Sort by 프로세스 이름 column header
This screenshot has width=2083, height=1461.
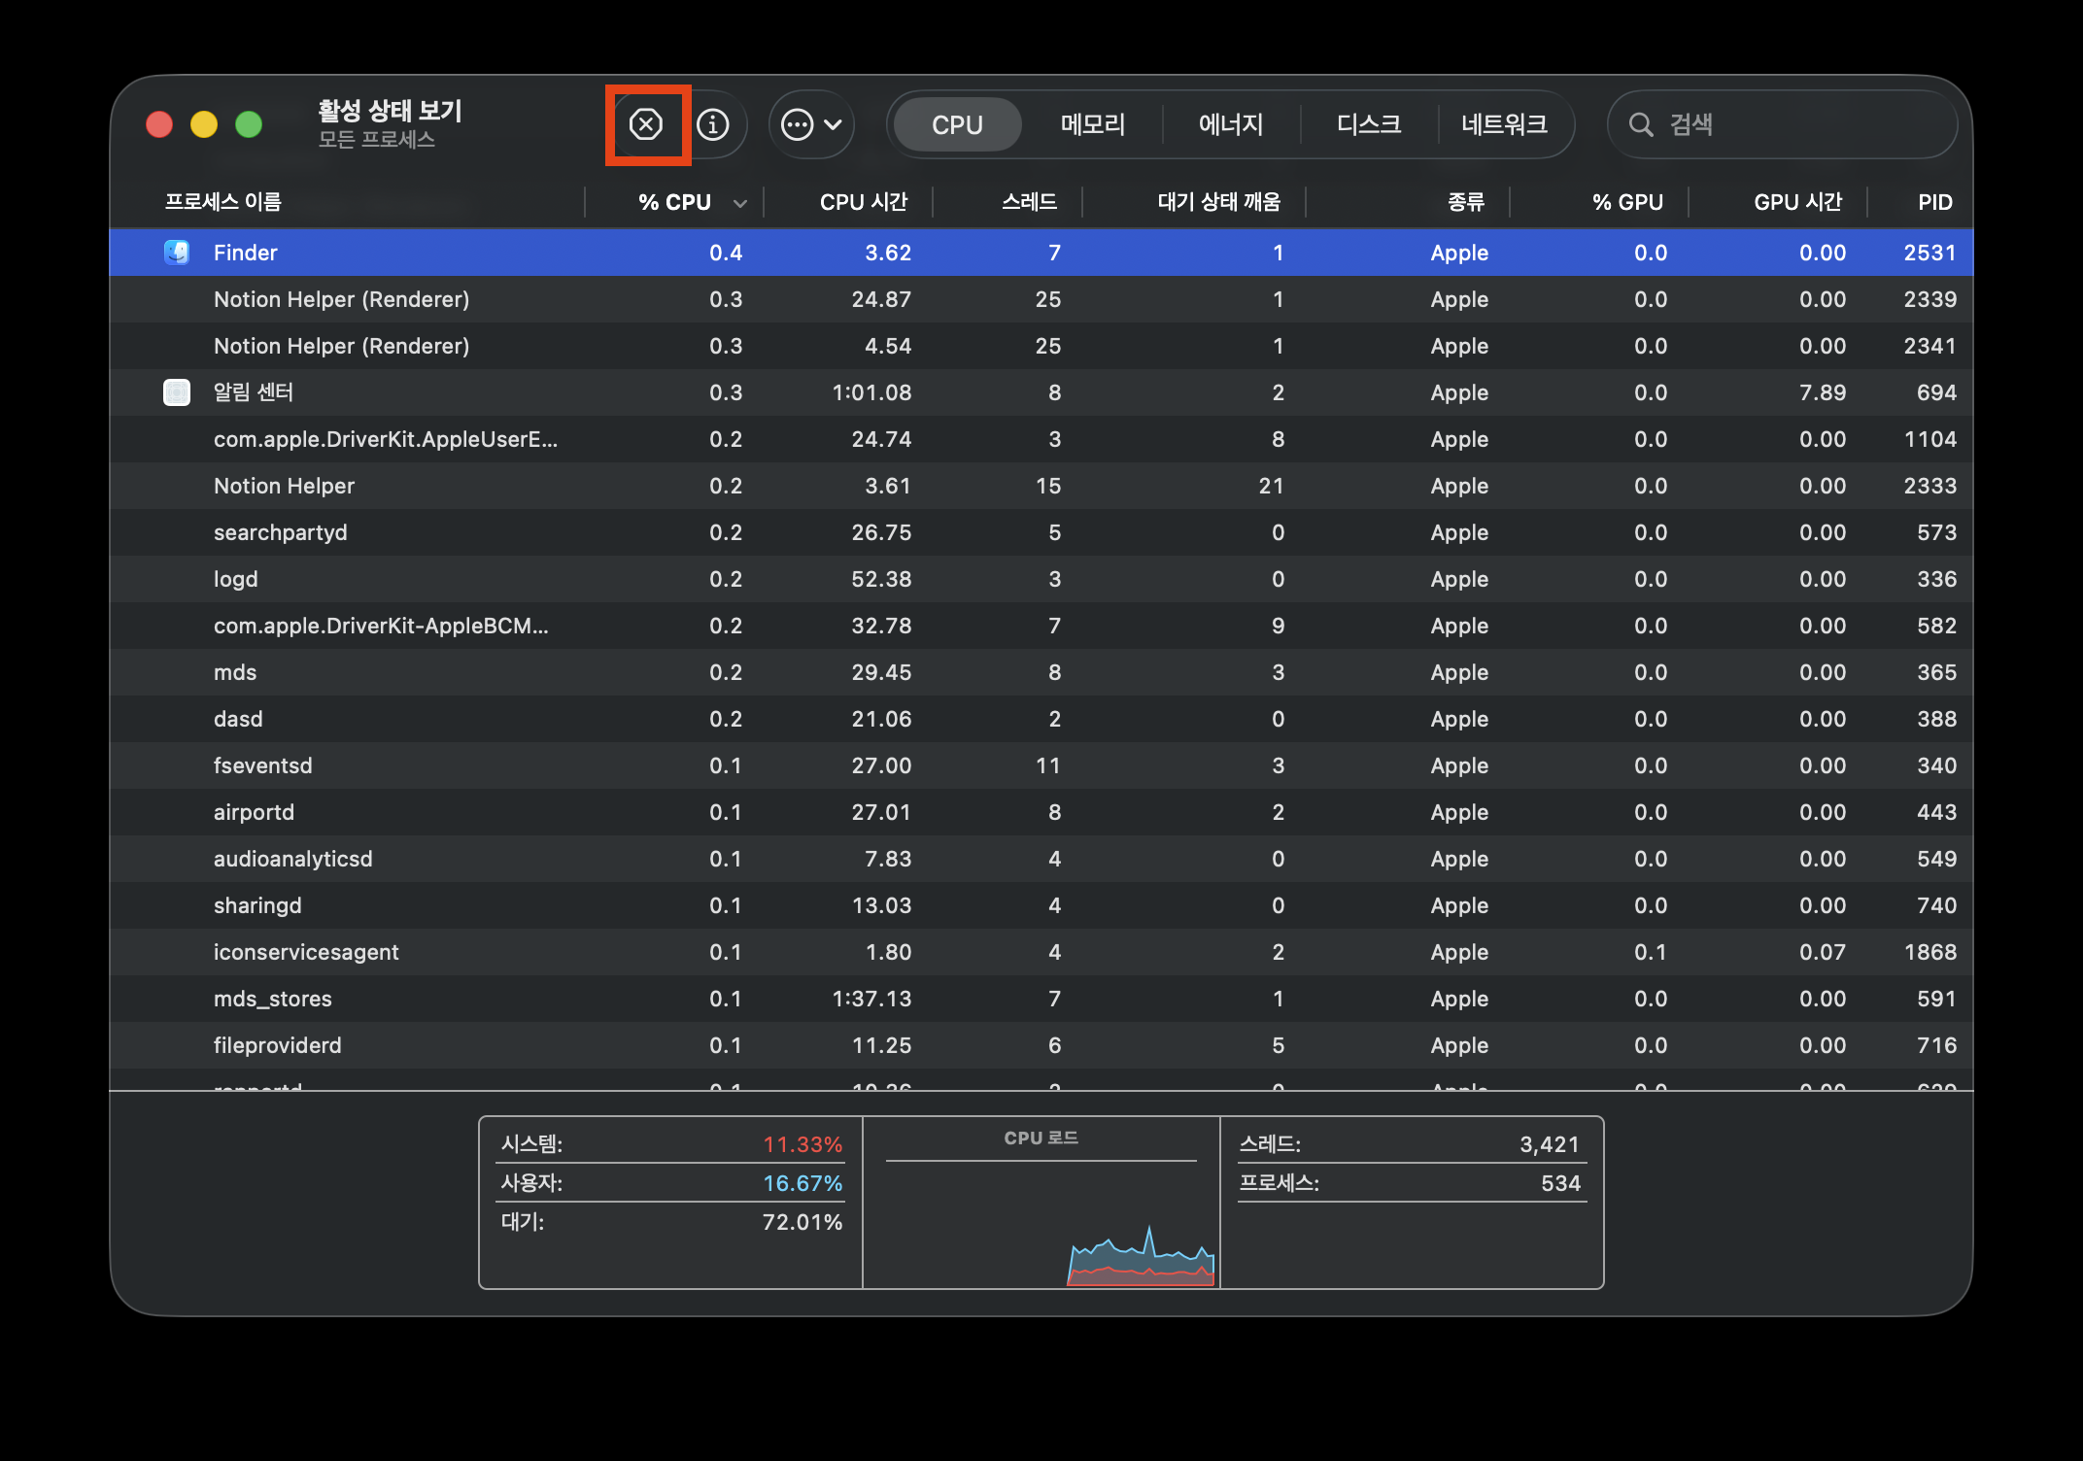click(223, 202)
